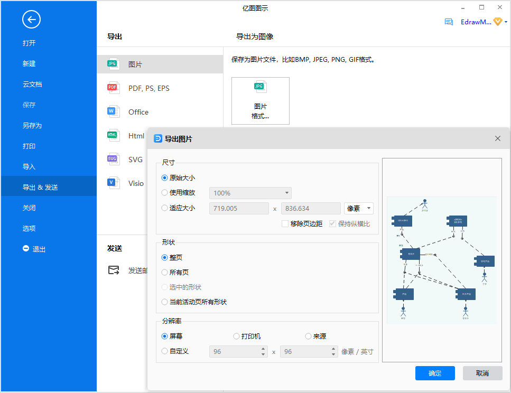Viewport: 511px width, 393px height.
Task: Click the PDF file icon in export list
Action: [x=113, y=88]
